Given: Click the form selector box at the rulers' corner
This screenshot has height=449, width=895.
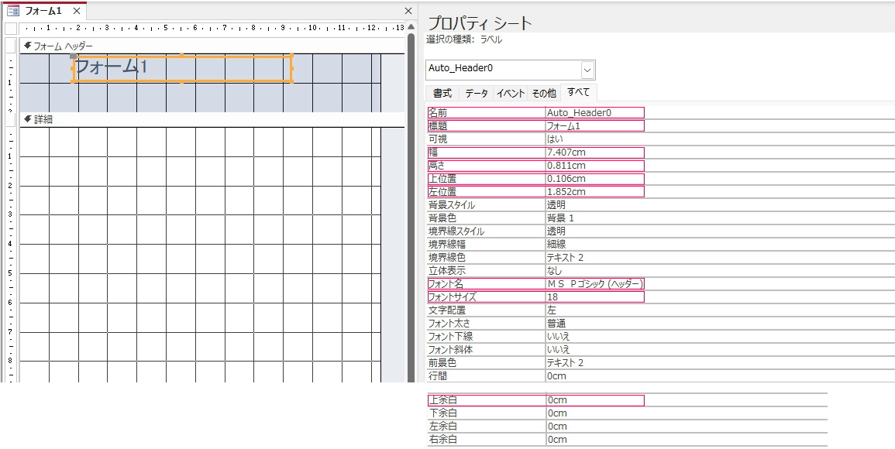Looking at the screenshot, I should pyautogui.click(x=11, y=29).
